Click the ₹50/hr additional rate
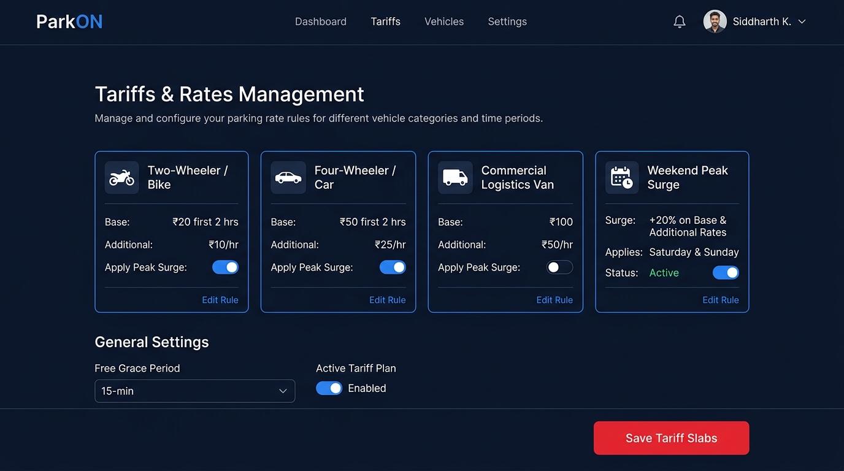 (557, 245)
